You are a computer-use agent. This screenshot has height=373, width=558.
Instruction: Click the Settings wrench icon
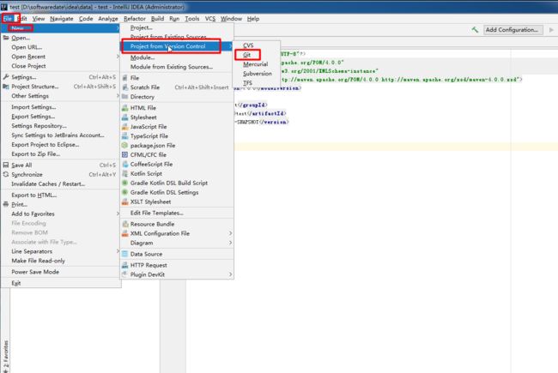click(6, 77)
